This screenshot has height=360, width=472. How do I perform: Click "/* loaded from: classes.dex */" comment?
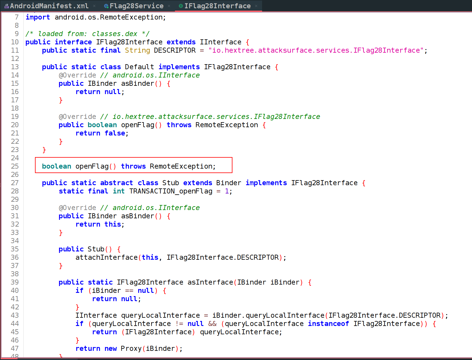pyautogui.click(x=87, y=34)
